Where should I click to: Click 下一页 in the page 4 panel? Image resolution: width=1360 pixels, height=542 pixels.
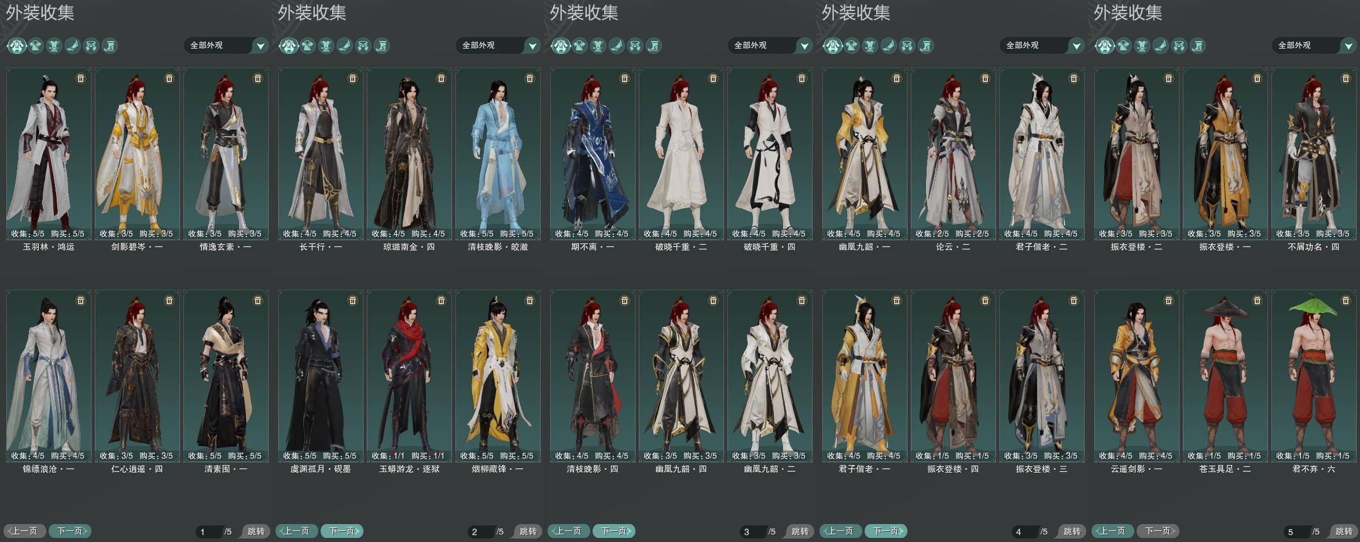click(886, 530)
